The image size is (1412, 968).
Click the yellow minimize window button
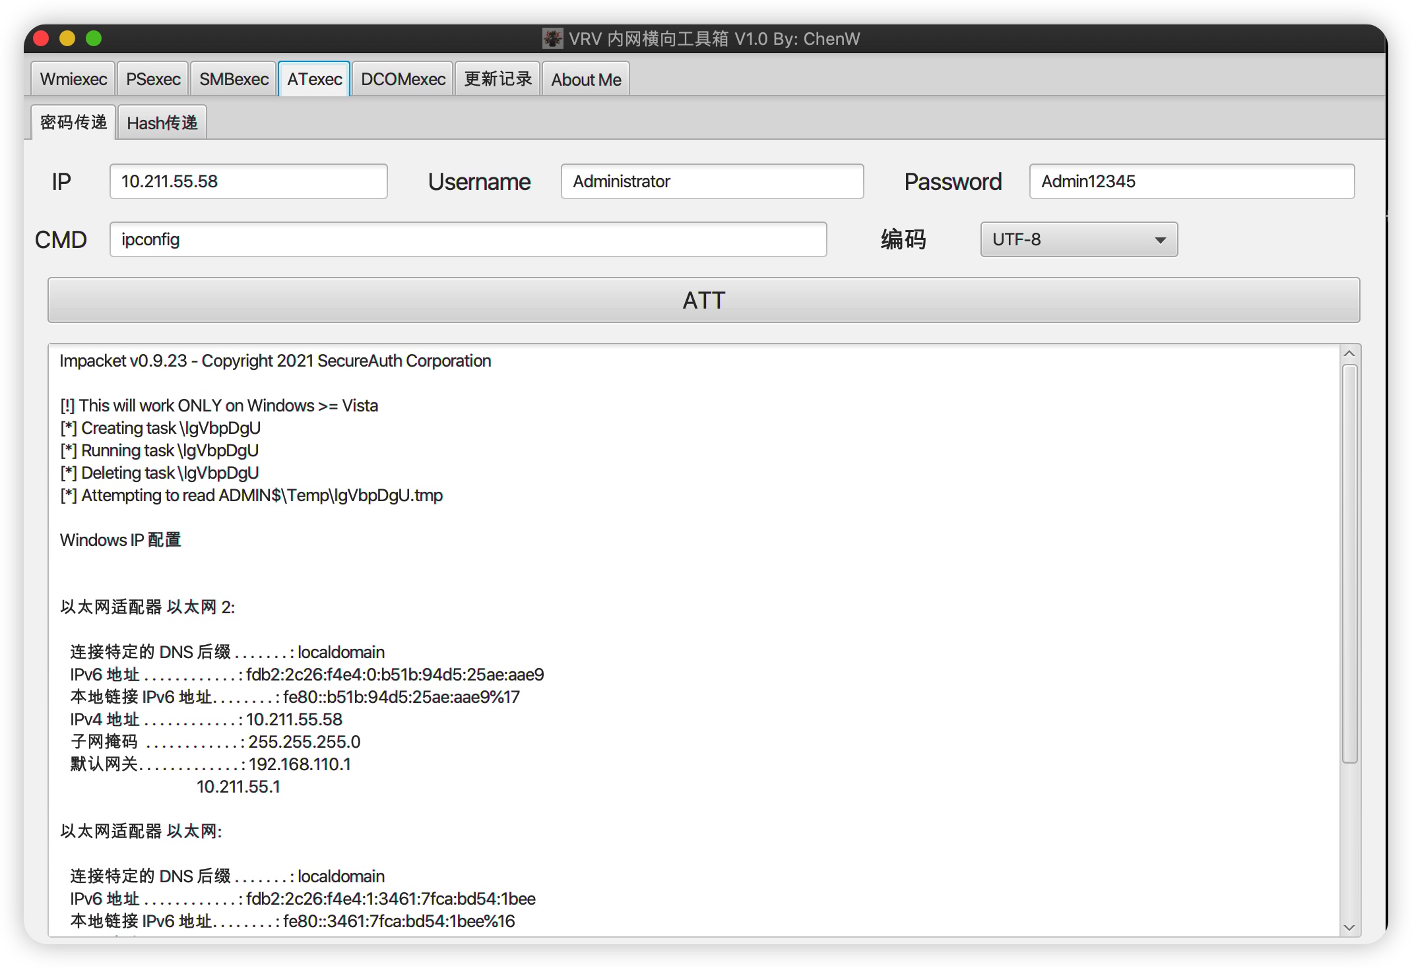67,38
